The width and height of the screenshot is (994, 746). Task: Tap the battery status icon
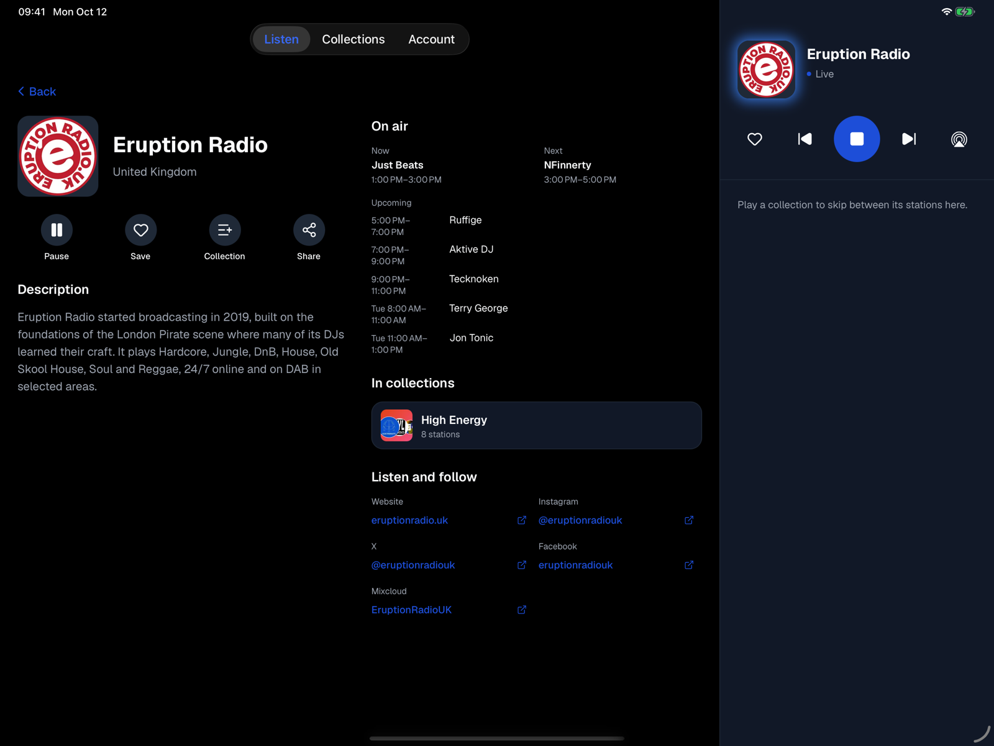965,12
